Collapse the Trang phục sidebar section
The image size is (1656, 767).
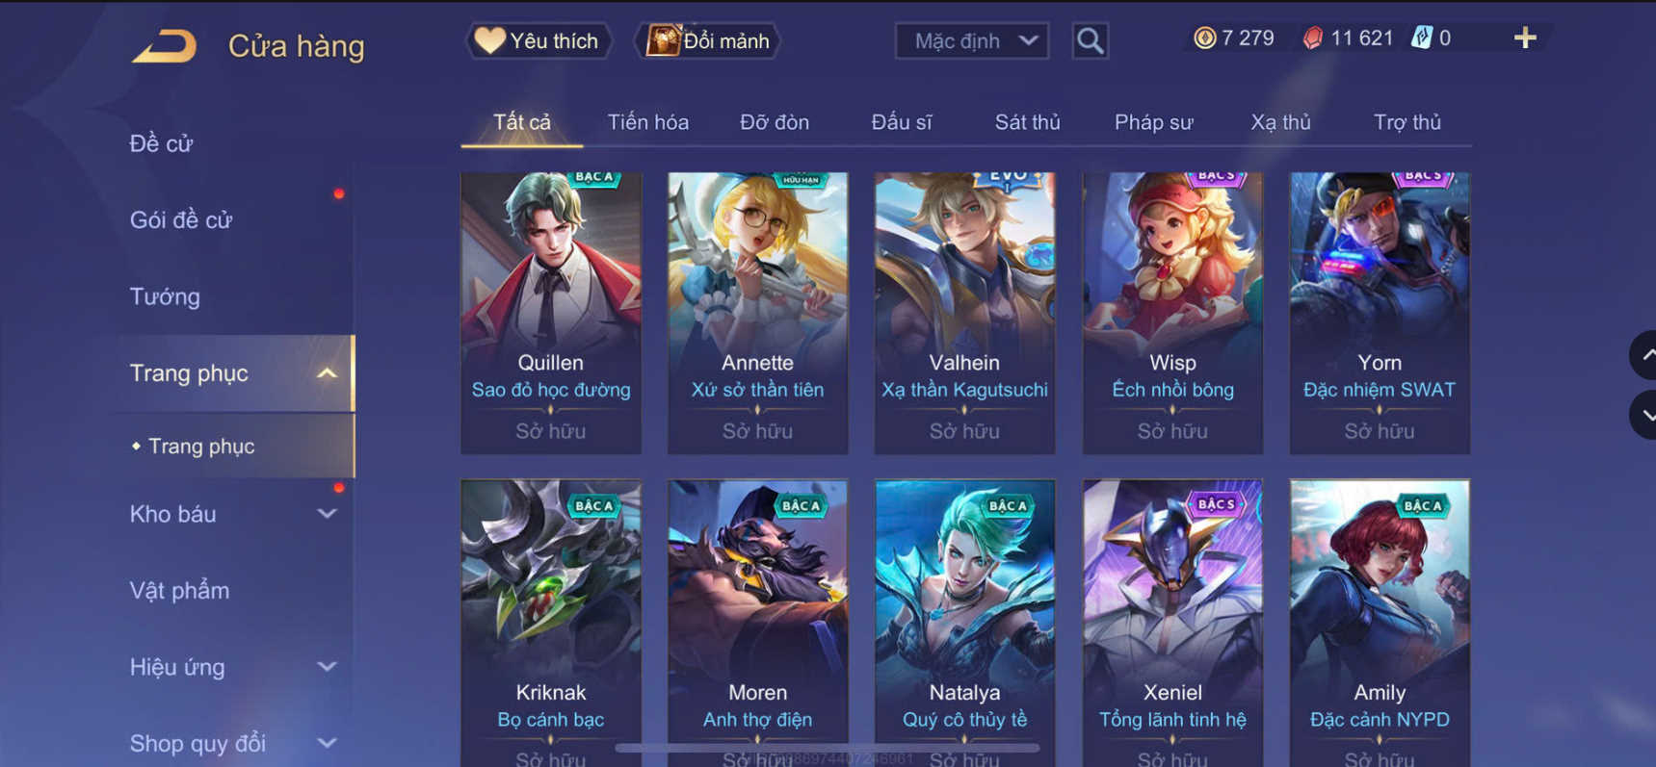pyautogui.click(x=328, y=373)
